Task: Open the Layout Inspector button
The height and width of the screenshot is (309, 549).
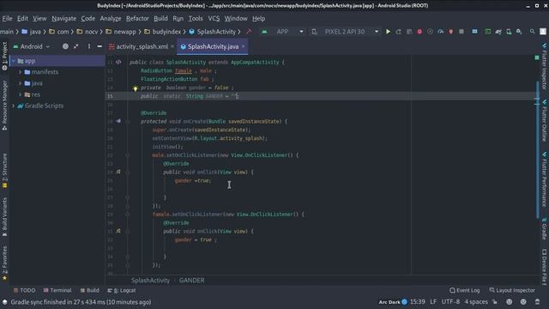Action: tap(512, 290)
